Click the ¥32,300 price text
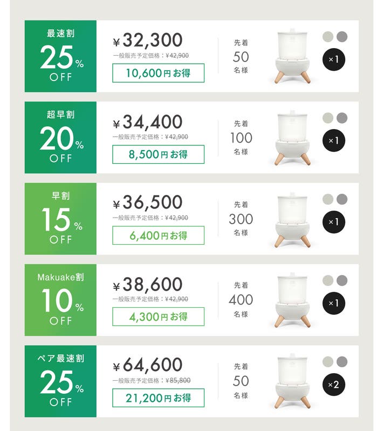This screenshot has height=431, width=384. 148,40
